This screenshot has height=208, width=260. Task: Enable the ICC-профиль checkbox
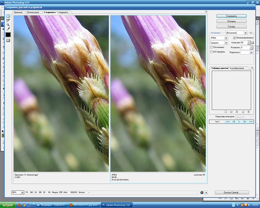pyautogui.click(x=212, y=52)
